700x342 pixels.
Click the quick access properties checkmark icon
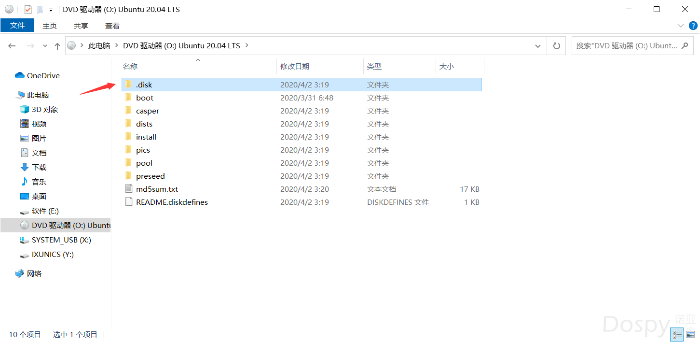[28, 9]
